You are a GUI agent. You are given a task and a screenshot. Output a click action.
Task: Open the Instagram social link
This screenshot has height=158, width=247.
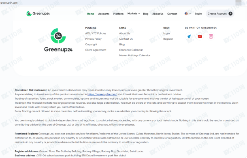pyautogui.click(x=211, y=36)
